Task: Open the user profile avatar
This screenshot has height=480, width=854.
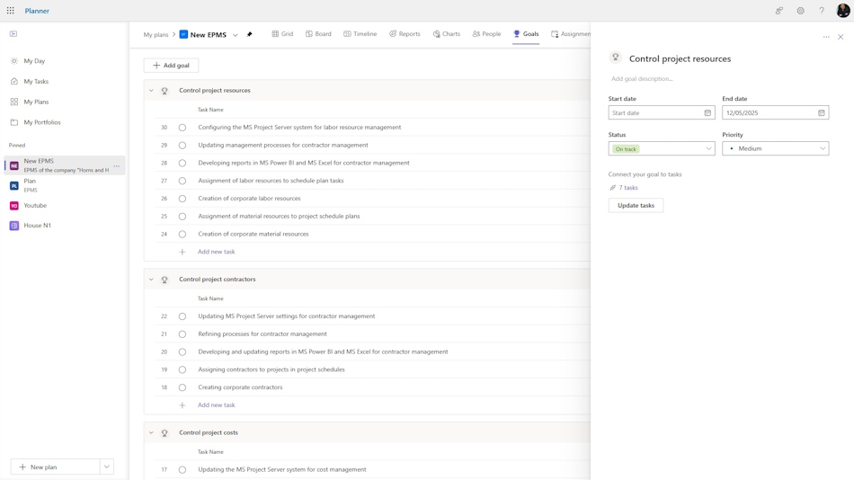Action: tap(842, 11)
